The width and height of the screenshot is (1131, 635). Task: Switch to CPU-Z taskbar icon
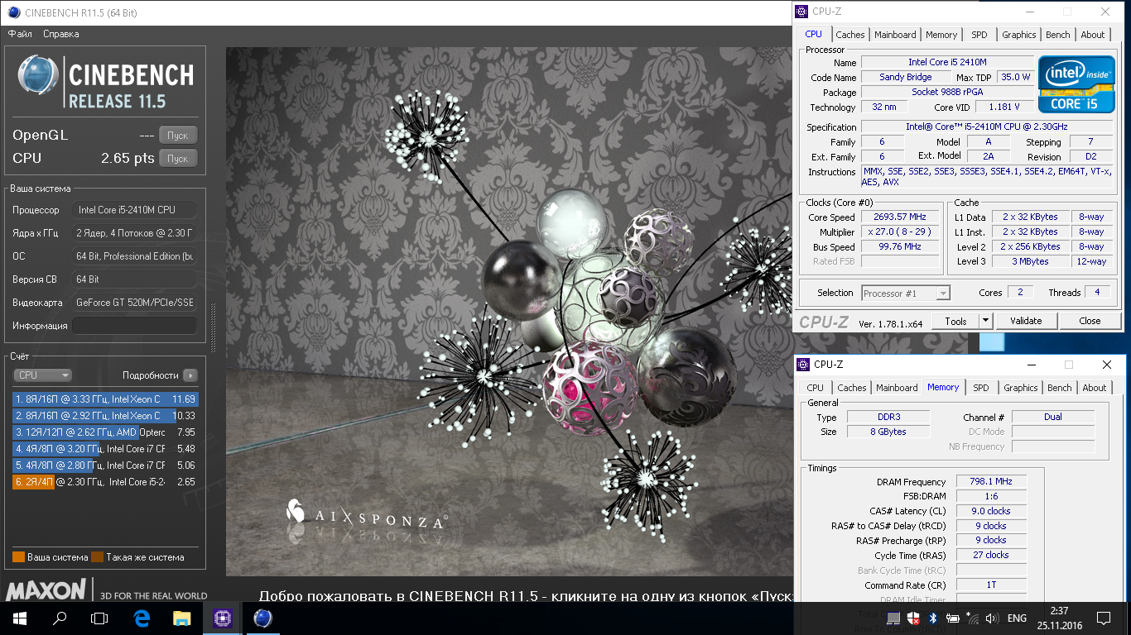click(222, 618)
